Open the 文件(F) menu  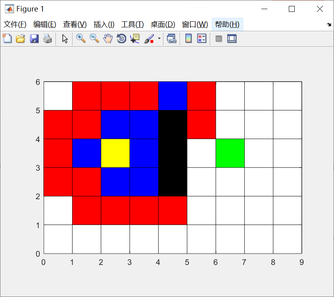click(x=15, y=25)
